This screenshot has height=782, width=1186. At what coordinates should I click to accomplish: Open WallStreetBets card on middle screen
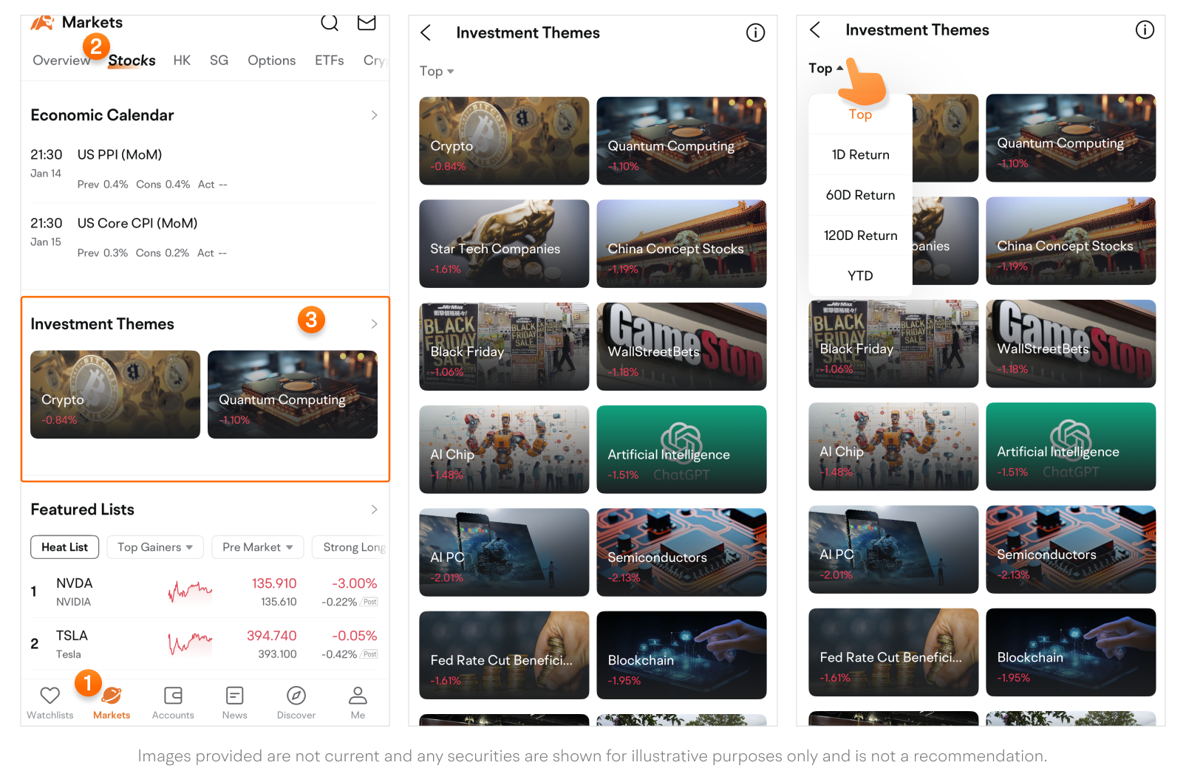pos(681,346)
